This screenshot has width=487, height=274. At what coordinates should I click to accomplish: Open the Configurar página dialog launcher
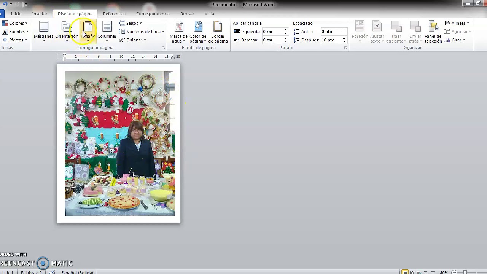point(164,48)
